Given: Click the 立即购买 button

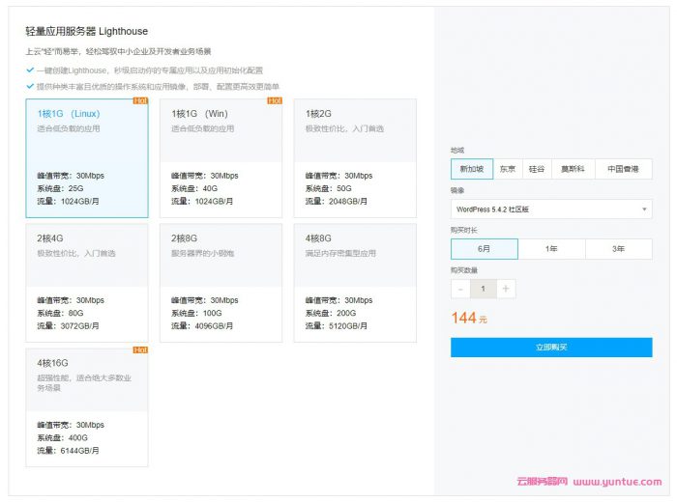Looking at the screenshot, I should coord(550,348).
